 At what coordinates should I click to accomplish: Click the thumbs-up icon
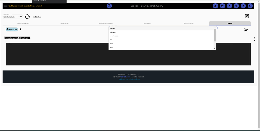215,6
